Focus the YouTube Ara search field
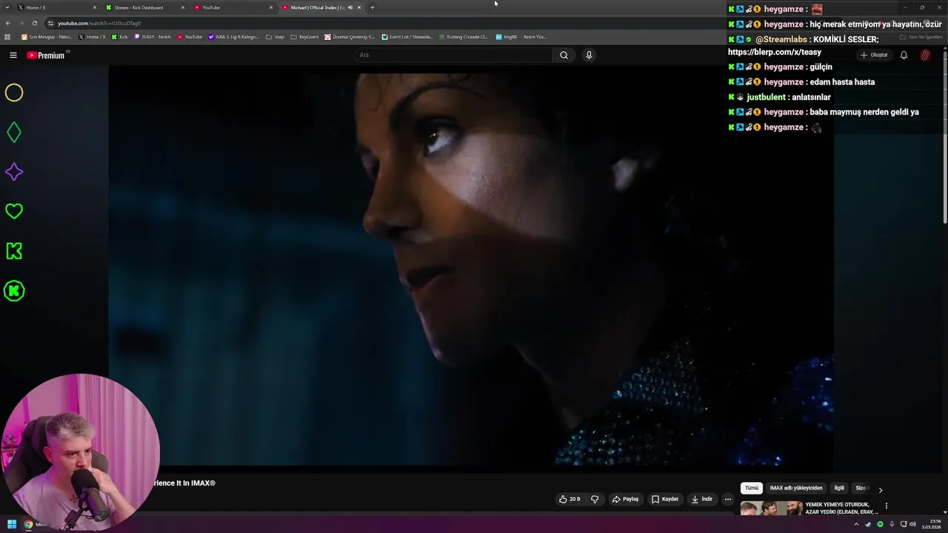Screen dimensions: 948x533 pos(453,55)
